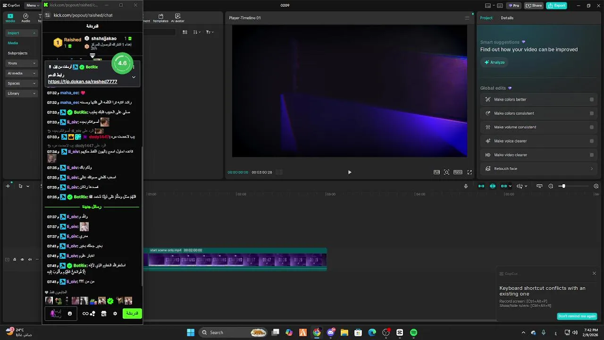This screenshot has height=340, width=604.
Task: Enable Make voice clearer checkbox
Action: (x=592, y=141)
